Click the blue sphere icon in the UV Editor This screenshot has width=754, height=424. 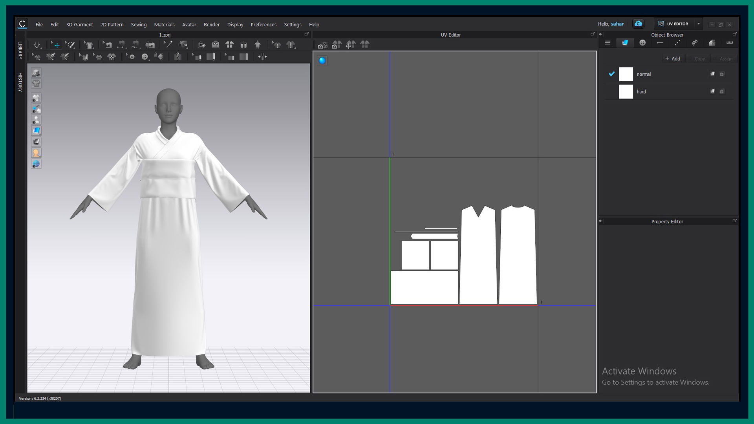pos(322,60)
